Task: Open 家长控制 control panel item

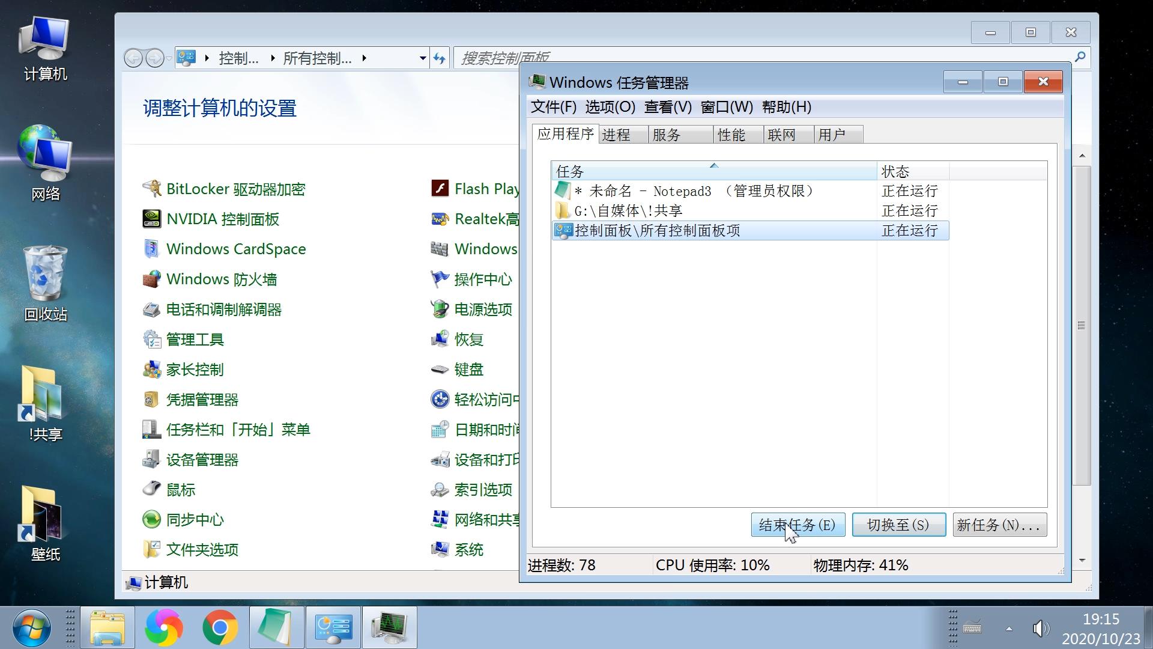Action: 195,368
